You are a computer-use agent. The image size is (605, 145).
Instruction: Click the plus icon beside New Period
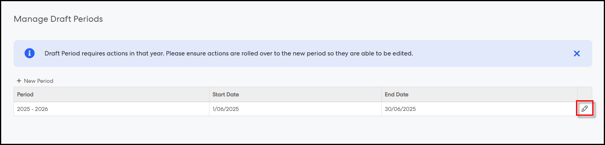point(19,81)
